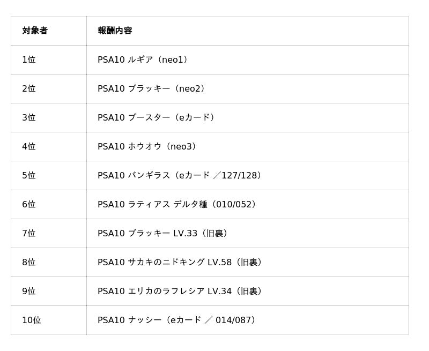Image resolution: width=429 pixels, height=351 pixels.
Task: Click PSA10 ブラッキー LV.33（旧裏） entry
Action: pyautogui.click(x=164, y=233)
